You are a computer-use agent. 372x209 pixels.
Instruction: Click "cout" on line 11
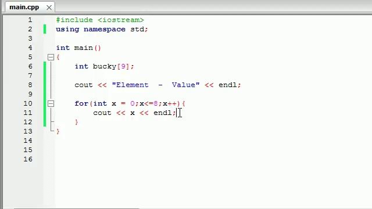(x=102, y=113)
